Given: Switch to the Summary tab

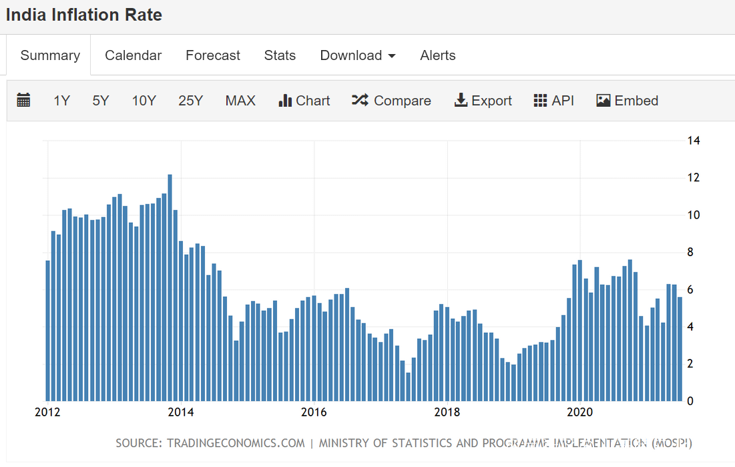Looking at the screenshot, I should point(50,55).
